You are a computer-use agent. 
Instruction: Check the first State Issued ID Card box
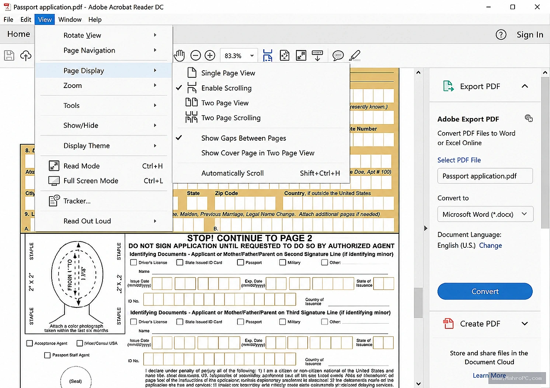tap(180, 262)
